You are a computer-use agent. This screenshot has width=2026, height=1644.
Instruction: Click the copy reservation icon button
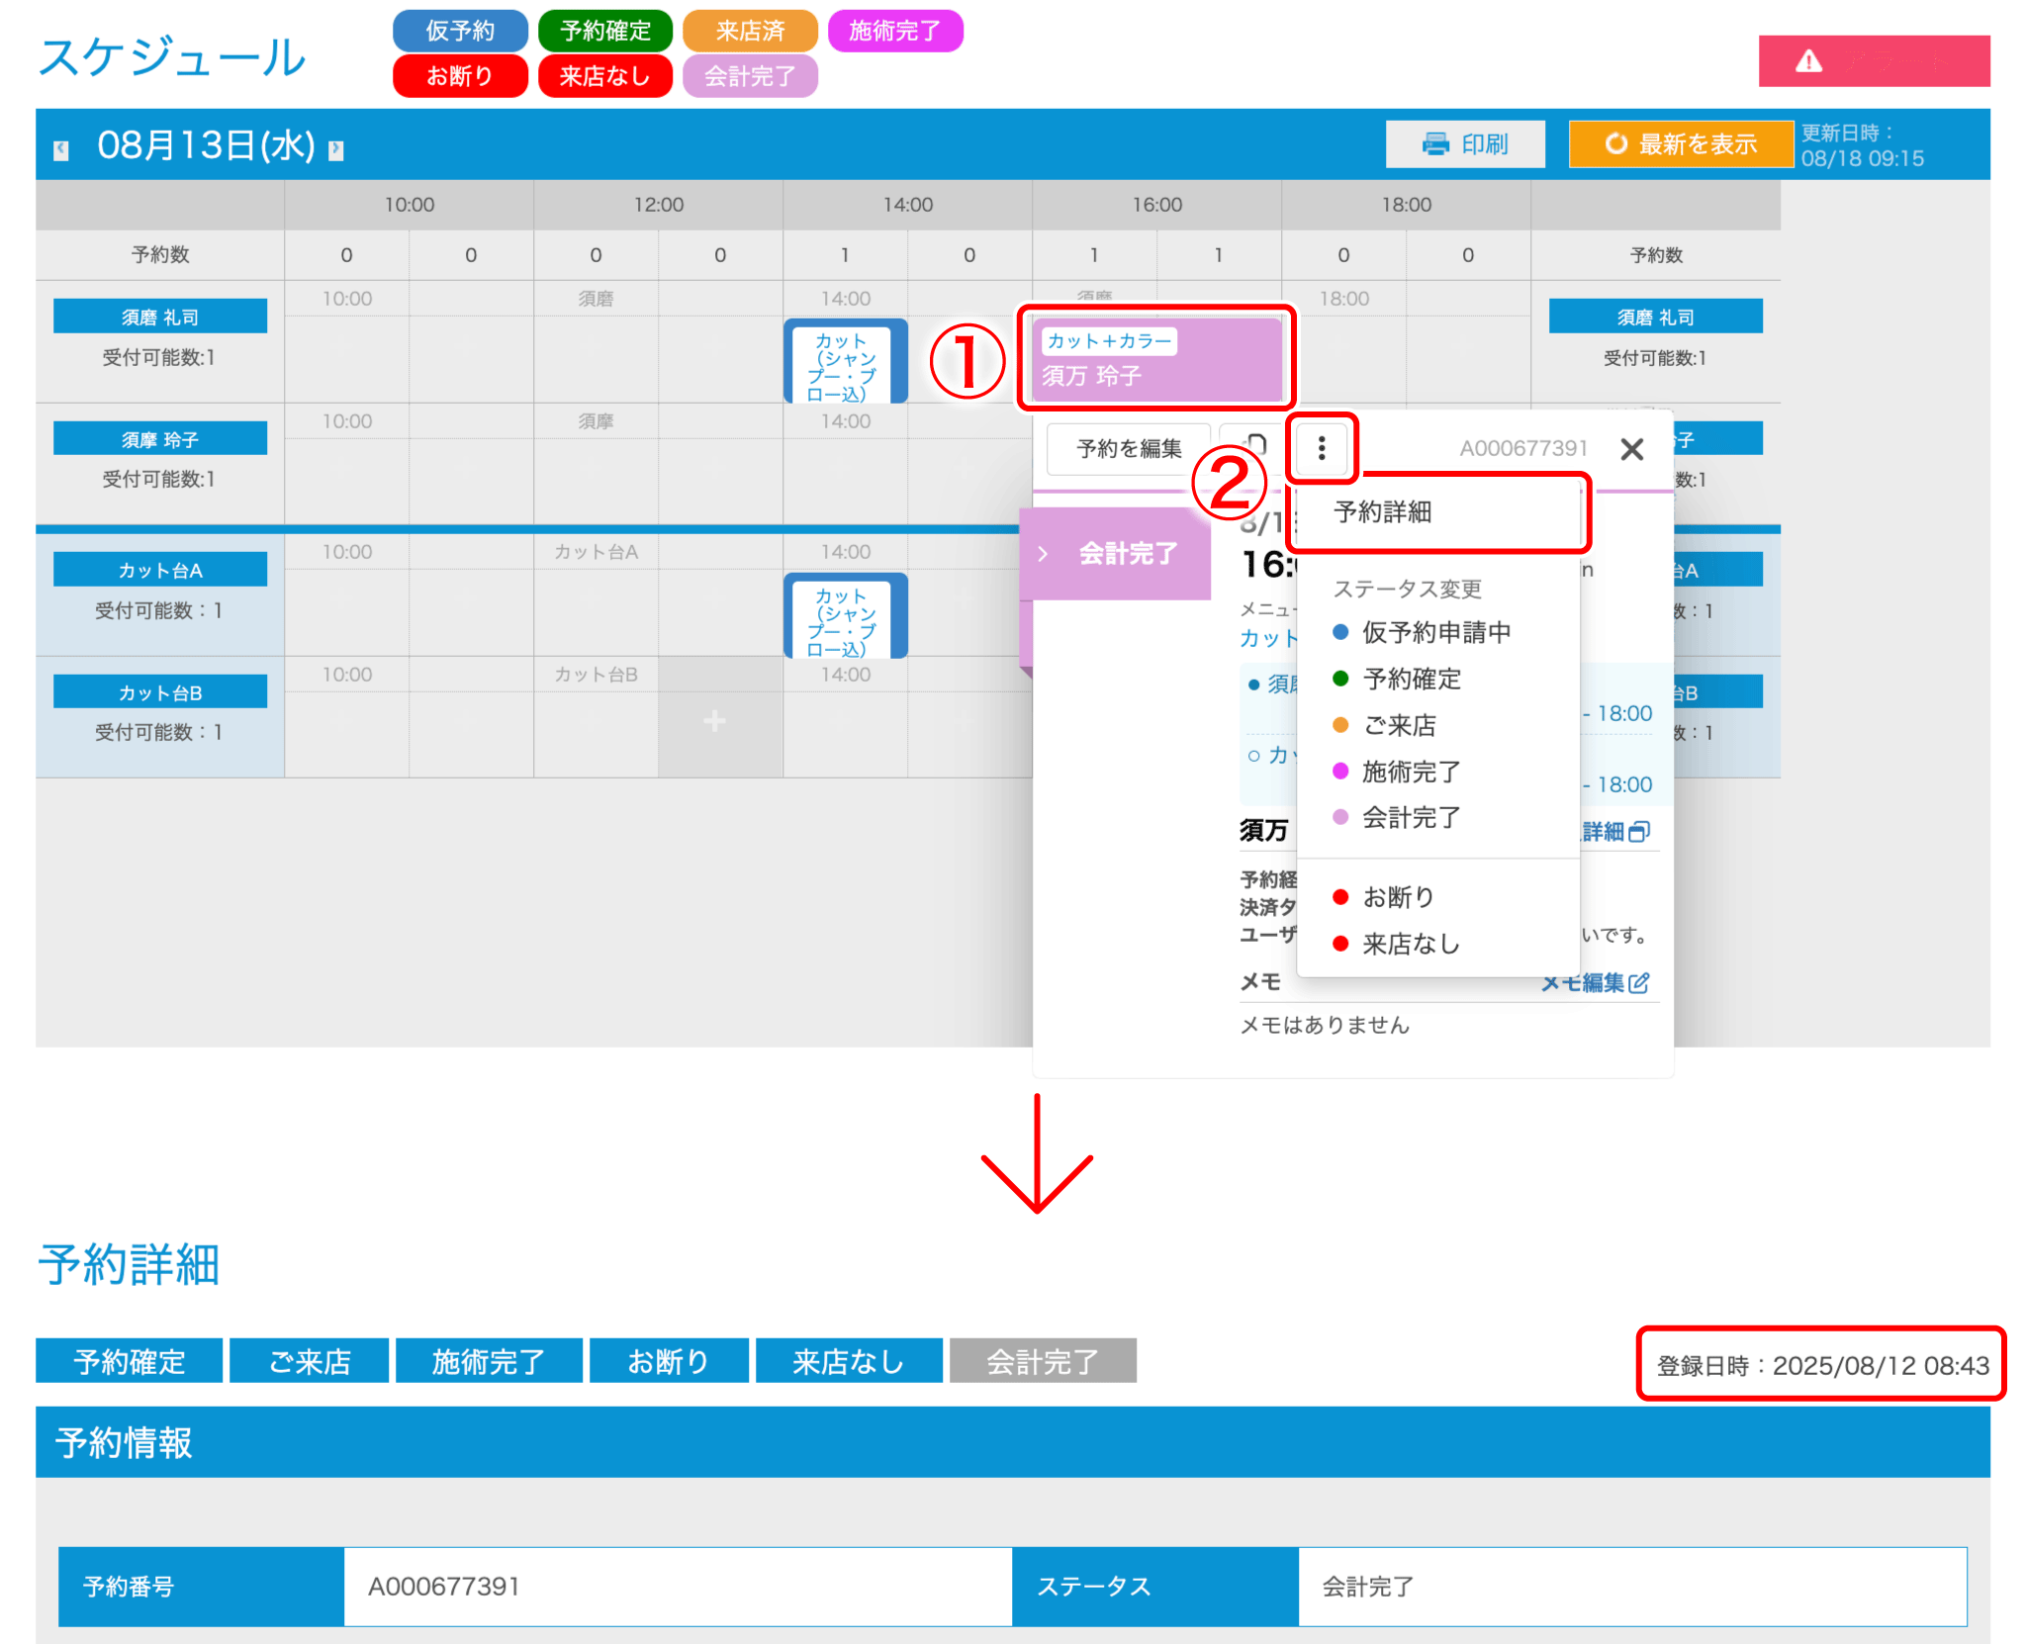(x=1254, y=444)
